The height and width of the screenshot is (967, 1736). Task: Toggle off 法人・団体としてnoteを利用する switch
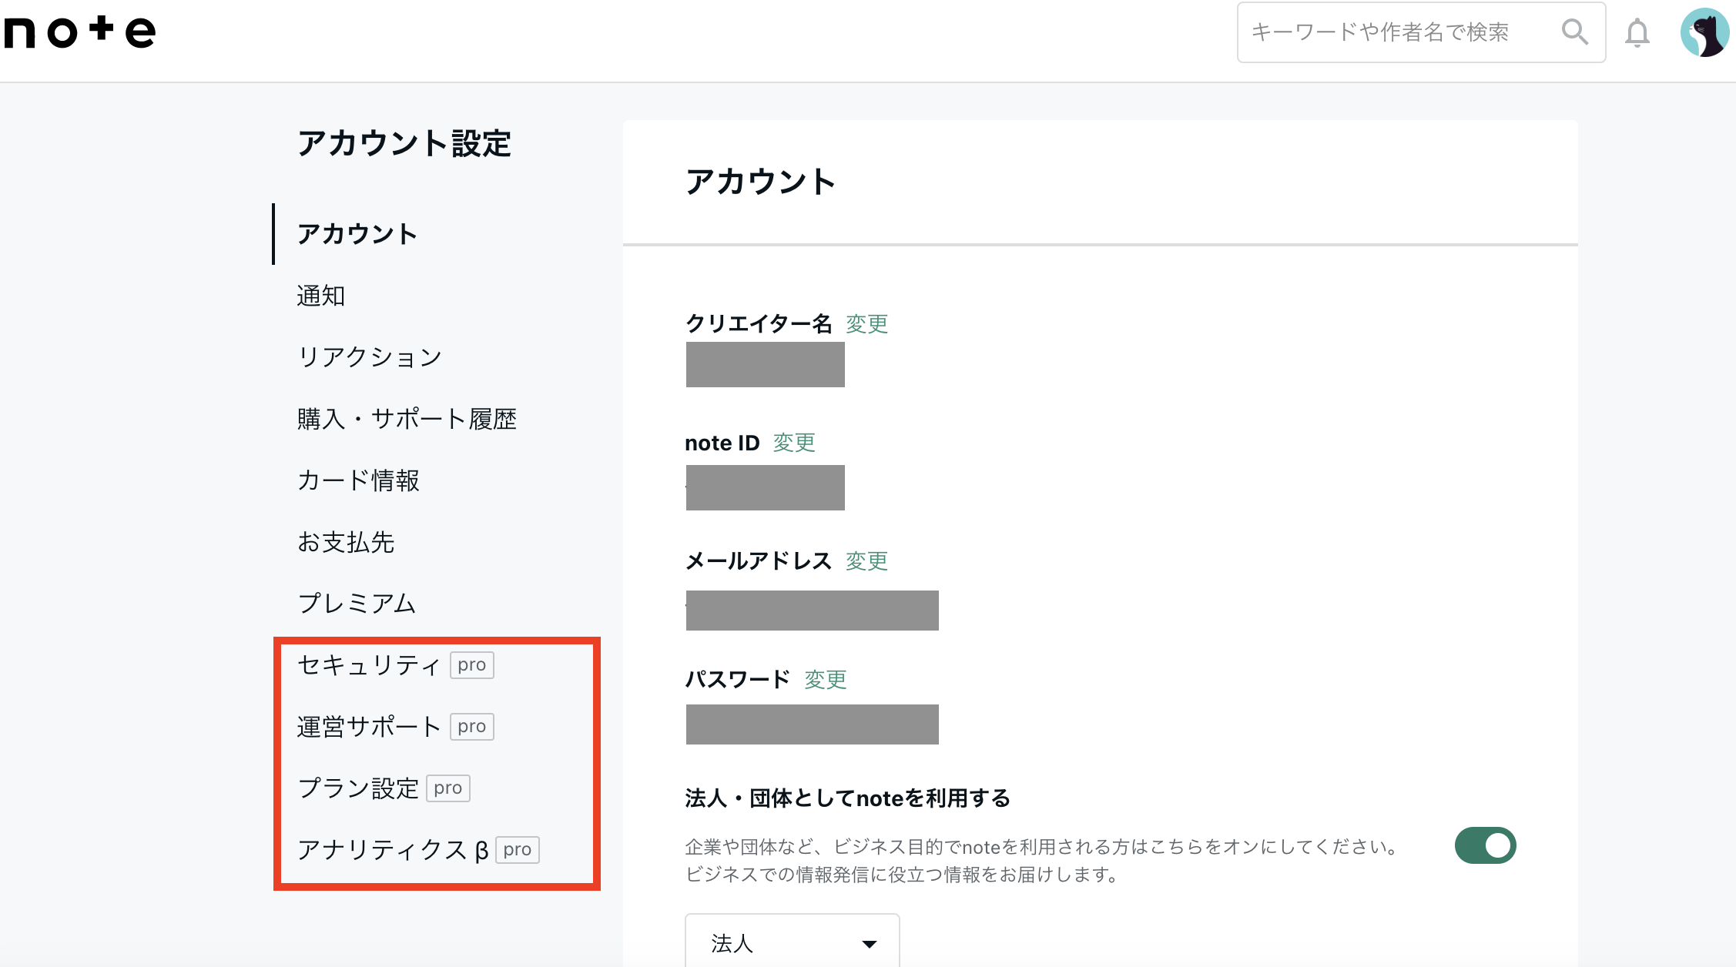click(x=1485, y=845)
